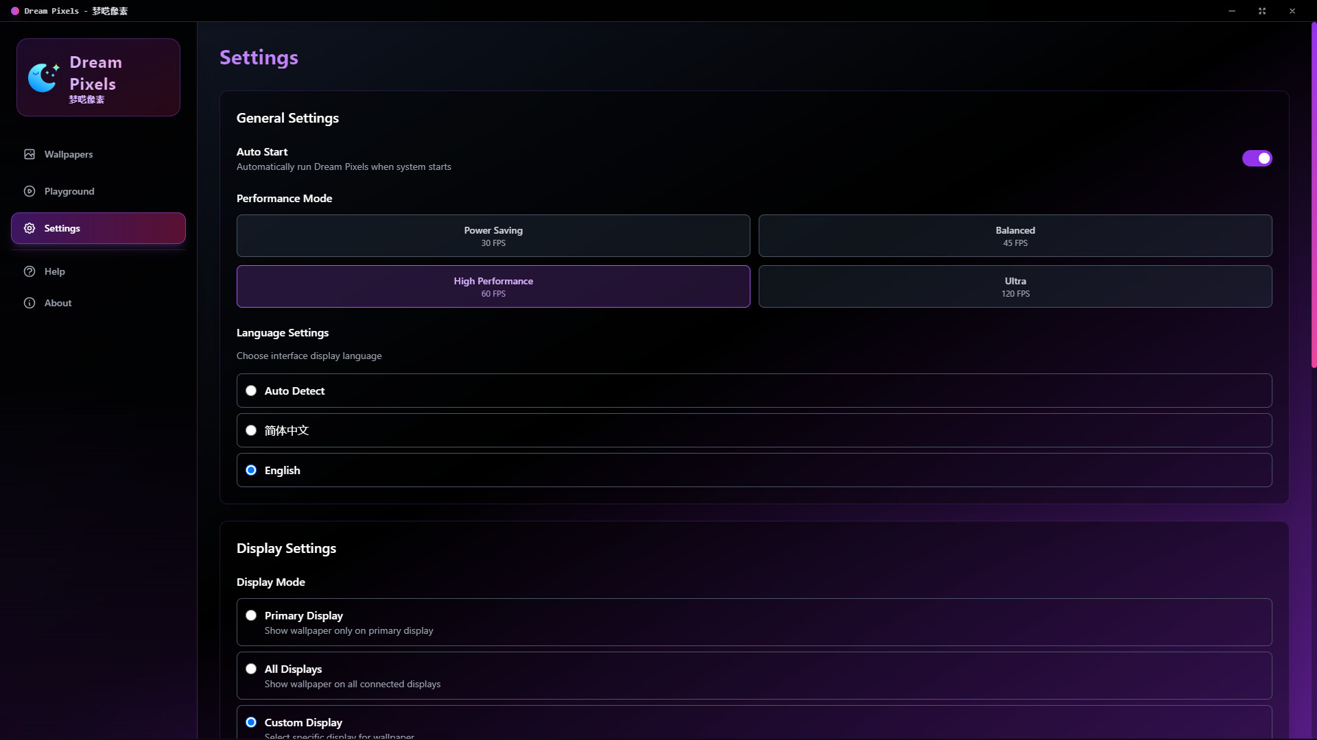
Task: Select the Playground sidebar icon
Action: [x=29, y=191]
